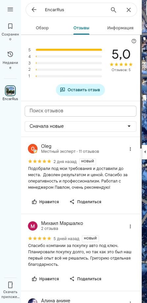Filter by the 4-star rating bar

pyautogui.click(x=69, y=56)
